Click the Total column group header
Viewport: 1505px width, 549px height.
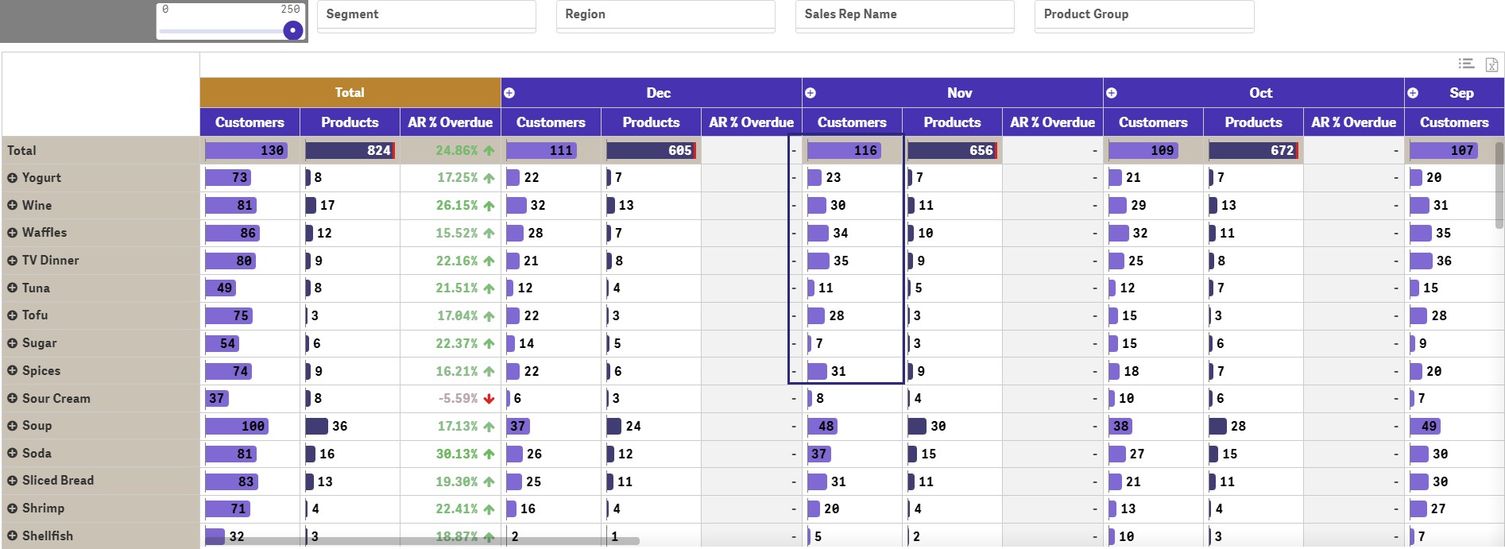click(350, 93)
